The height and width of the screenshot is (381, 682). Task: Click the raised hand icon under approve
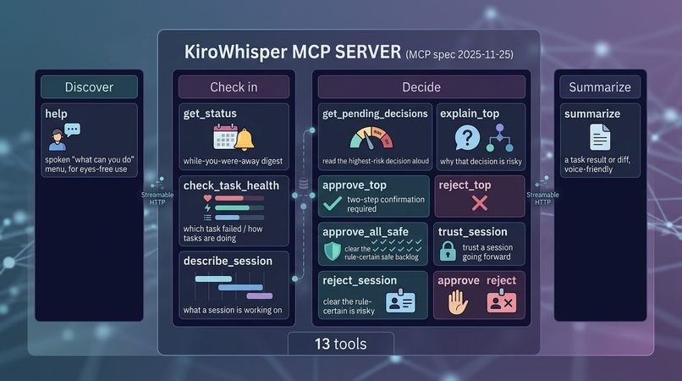click(x=458, y=301)
